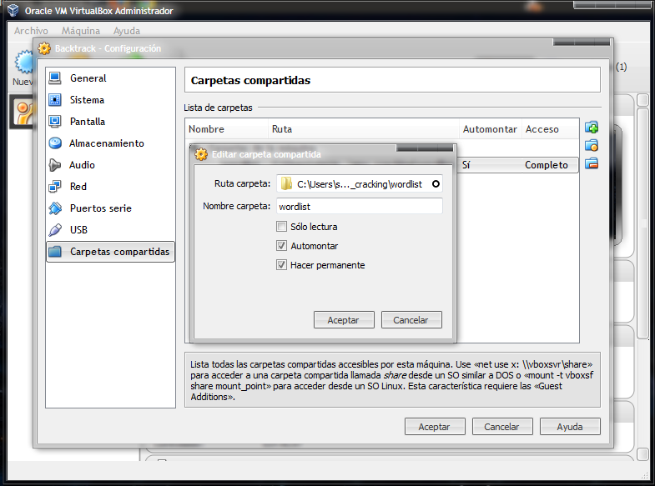
Task: Click the Ruta column header
Action: click(364, 129)
